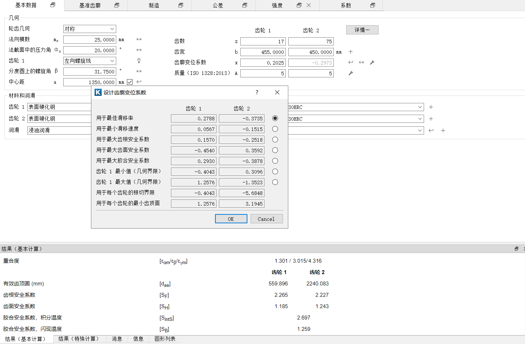Click the wrench icon in 齿廓变位系数 row
Viewport: 525px width, 344px height.
(372, 62)
